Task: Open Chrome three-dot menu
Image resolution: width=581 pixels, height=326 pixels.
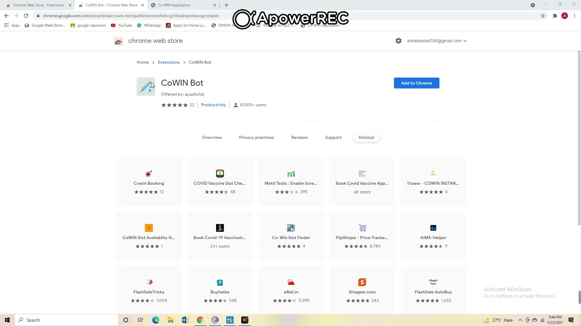Action: (x=574, y=16)
